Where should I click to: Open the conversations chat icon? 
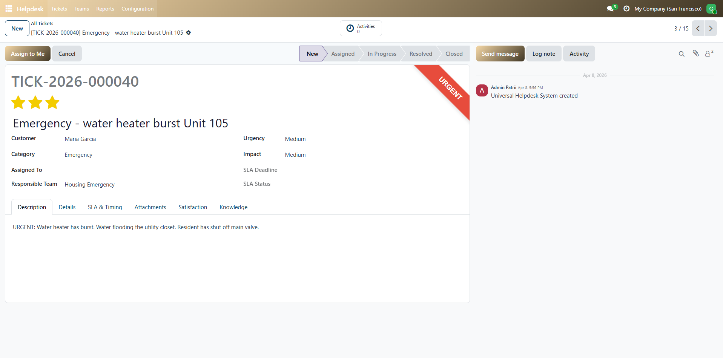click(610, 9)
